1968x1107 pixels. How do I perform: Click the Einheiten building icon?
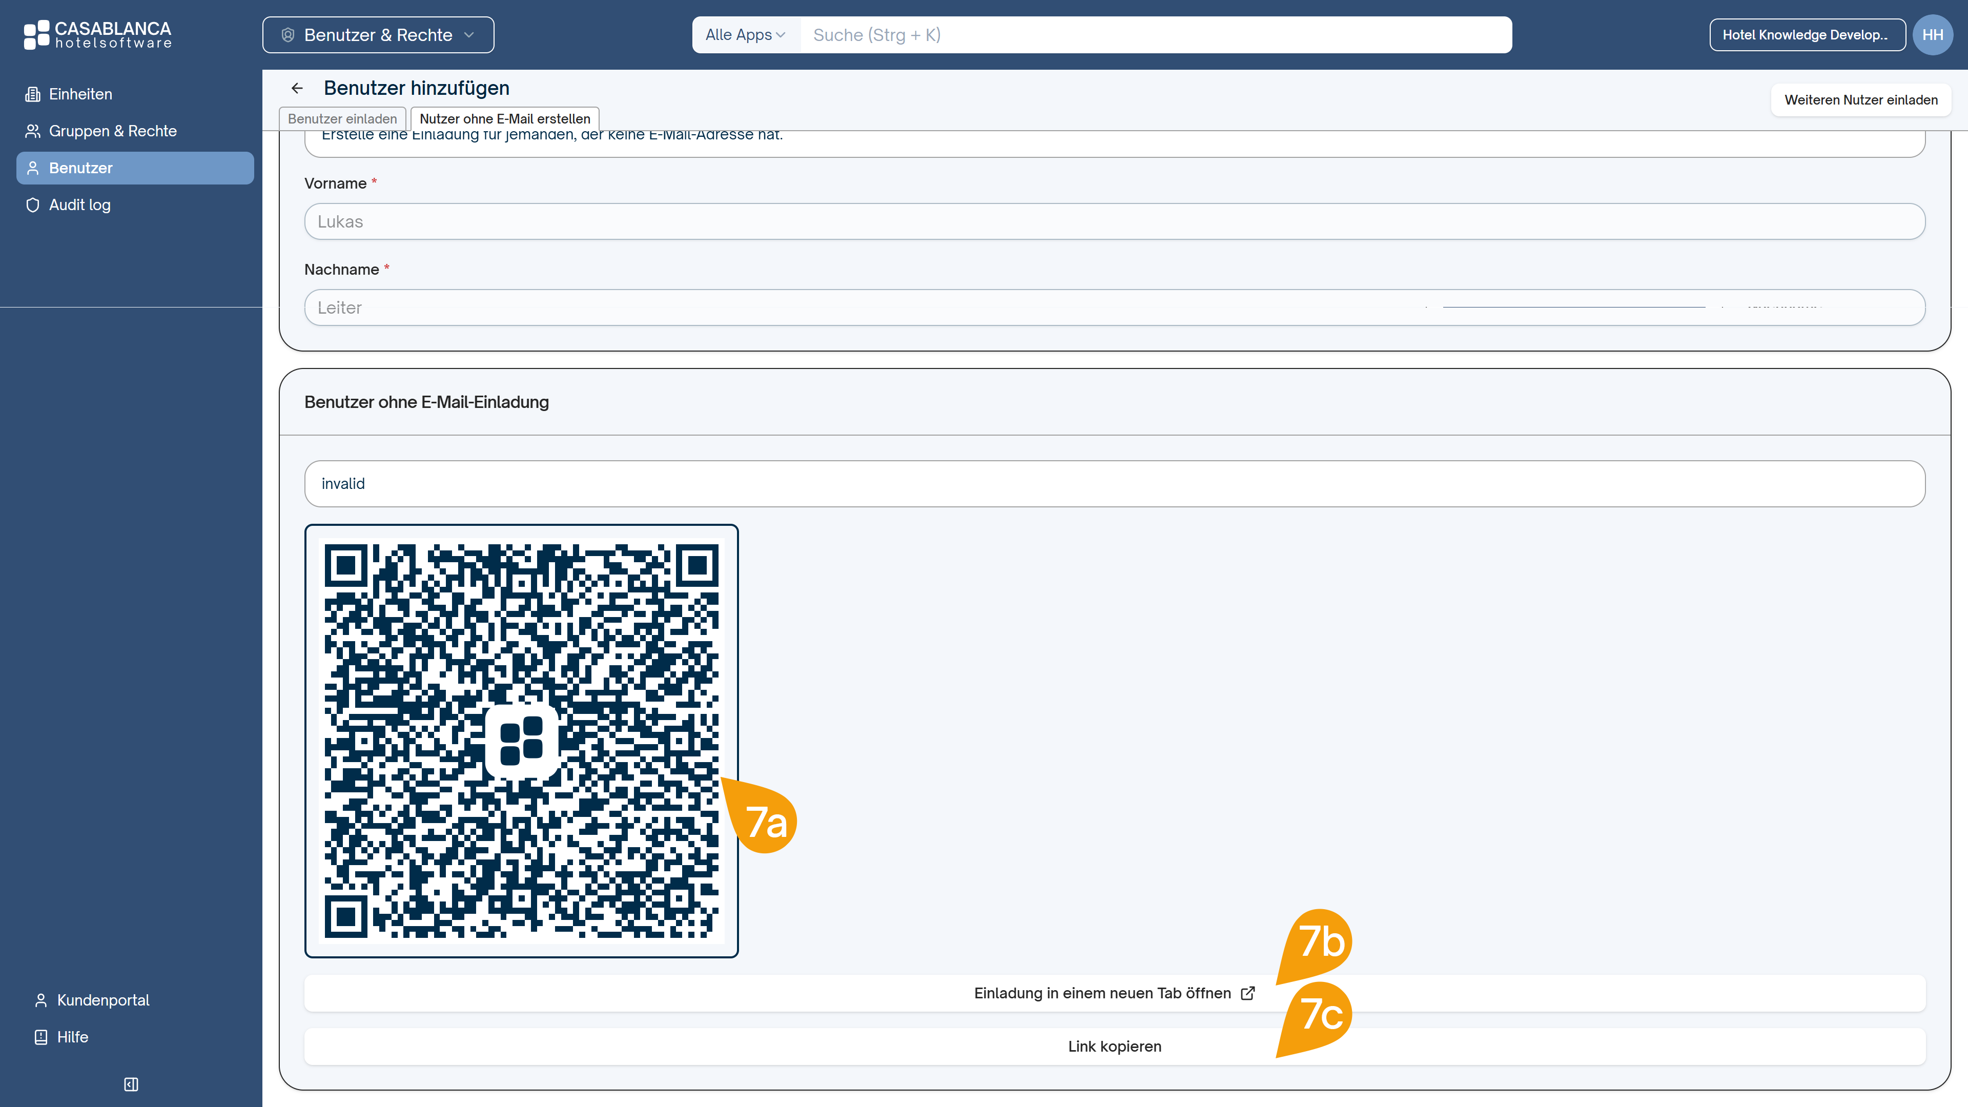[x=33, y=94]
